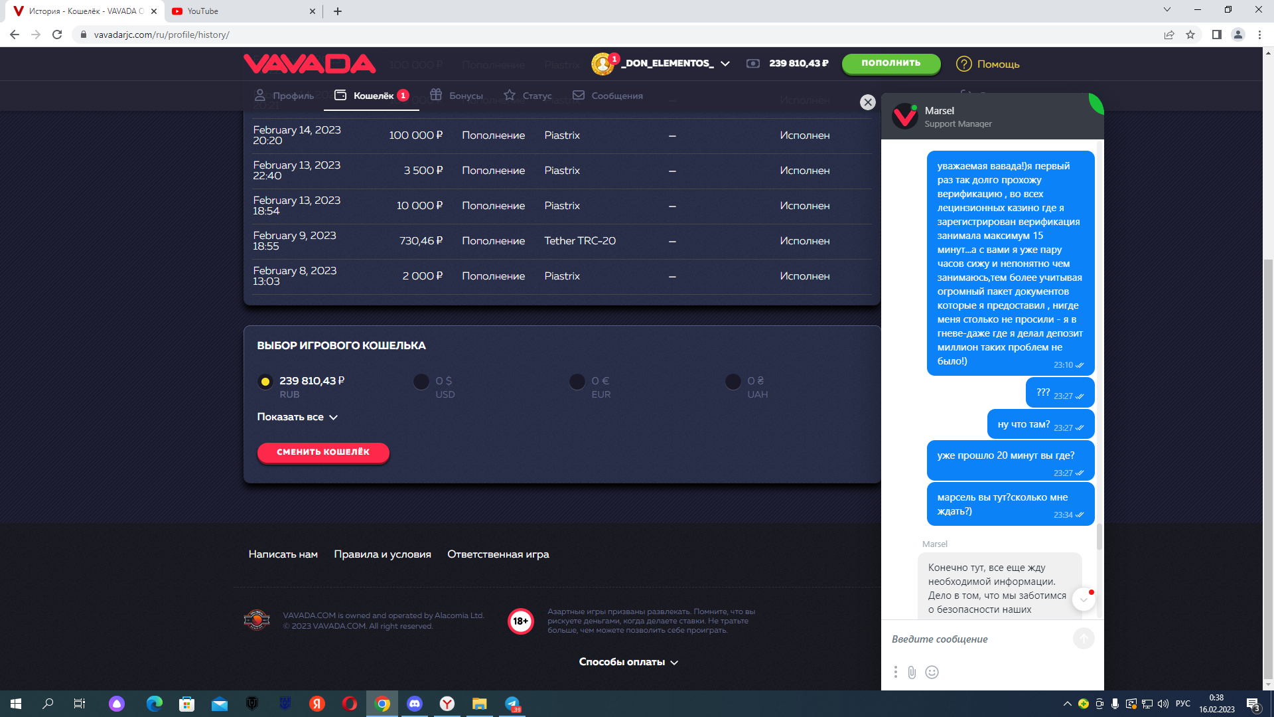Open the Статус tab
Image resolution: width=1274 pixels, height=717 pixels.
tap(528, 96)
